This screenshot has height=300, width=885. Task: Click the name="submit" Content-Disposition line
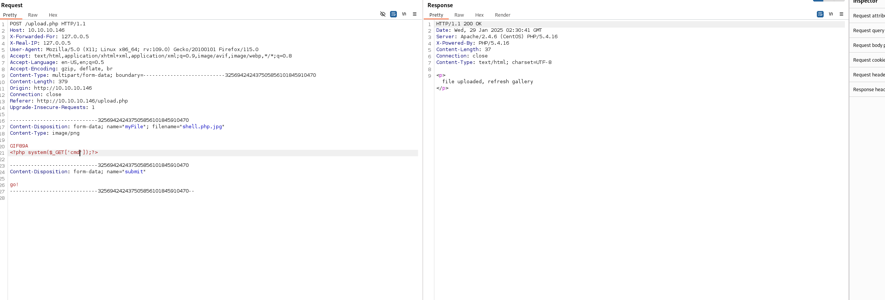78,172
